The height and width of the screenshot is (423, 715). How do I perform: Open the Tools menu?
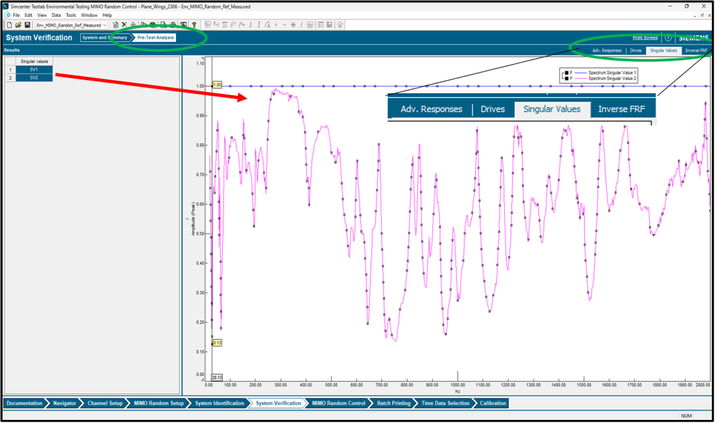tap(71, 14)
